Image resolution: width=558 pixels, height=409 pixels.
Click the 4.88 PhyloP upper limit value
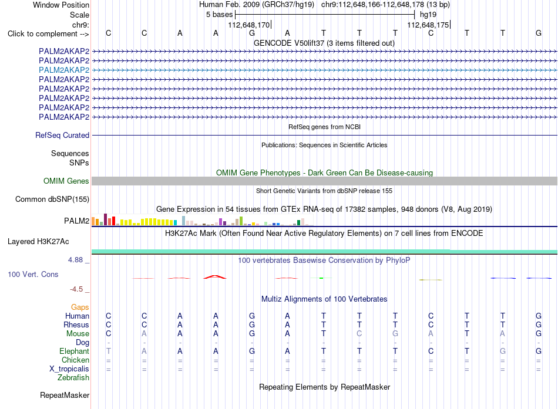(75, 260)
